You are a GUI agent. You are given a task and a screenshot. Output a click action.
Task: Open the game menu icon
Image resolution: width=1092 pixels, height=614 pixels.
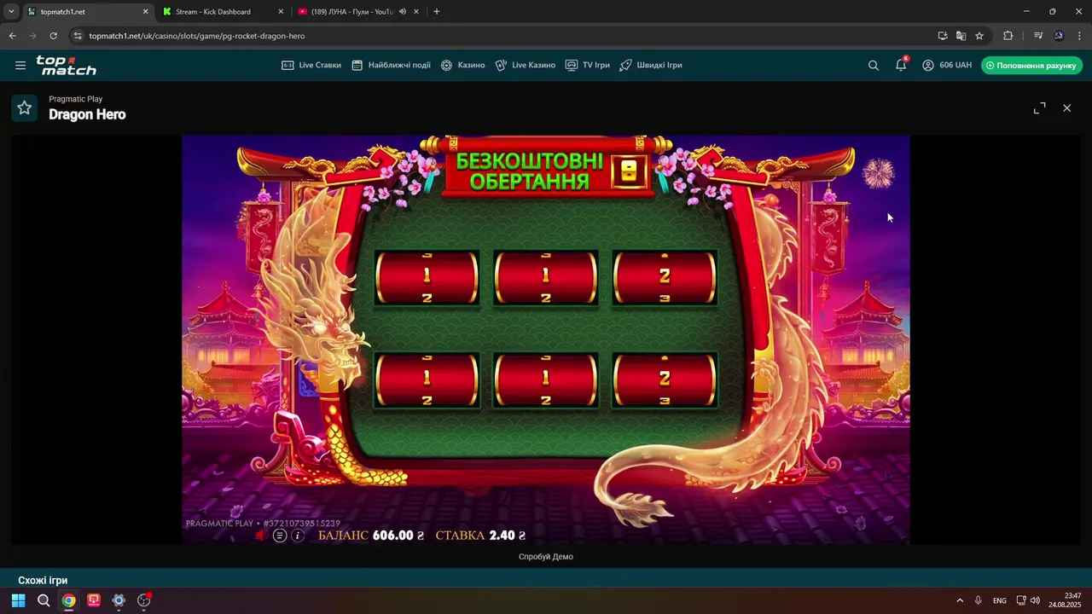click(280, 536)
